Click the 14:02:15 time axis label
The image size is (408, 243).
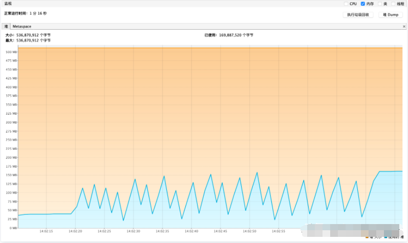click(x=46, y=231)
